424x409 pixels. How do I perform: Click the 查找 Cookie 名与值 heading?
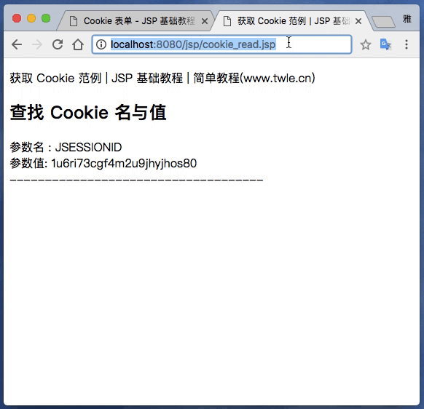pyautogui.click(x=88, y=112)
